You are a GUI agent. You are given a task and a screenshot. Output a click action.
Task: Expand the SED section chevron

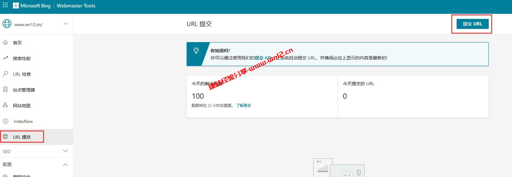pos(65,151)
